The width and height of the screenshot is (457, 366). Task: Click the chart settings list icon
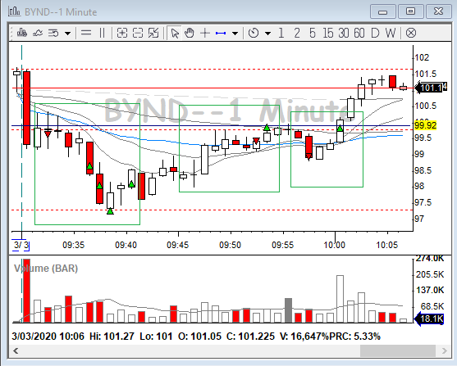53,33
